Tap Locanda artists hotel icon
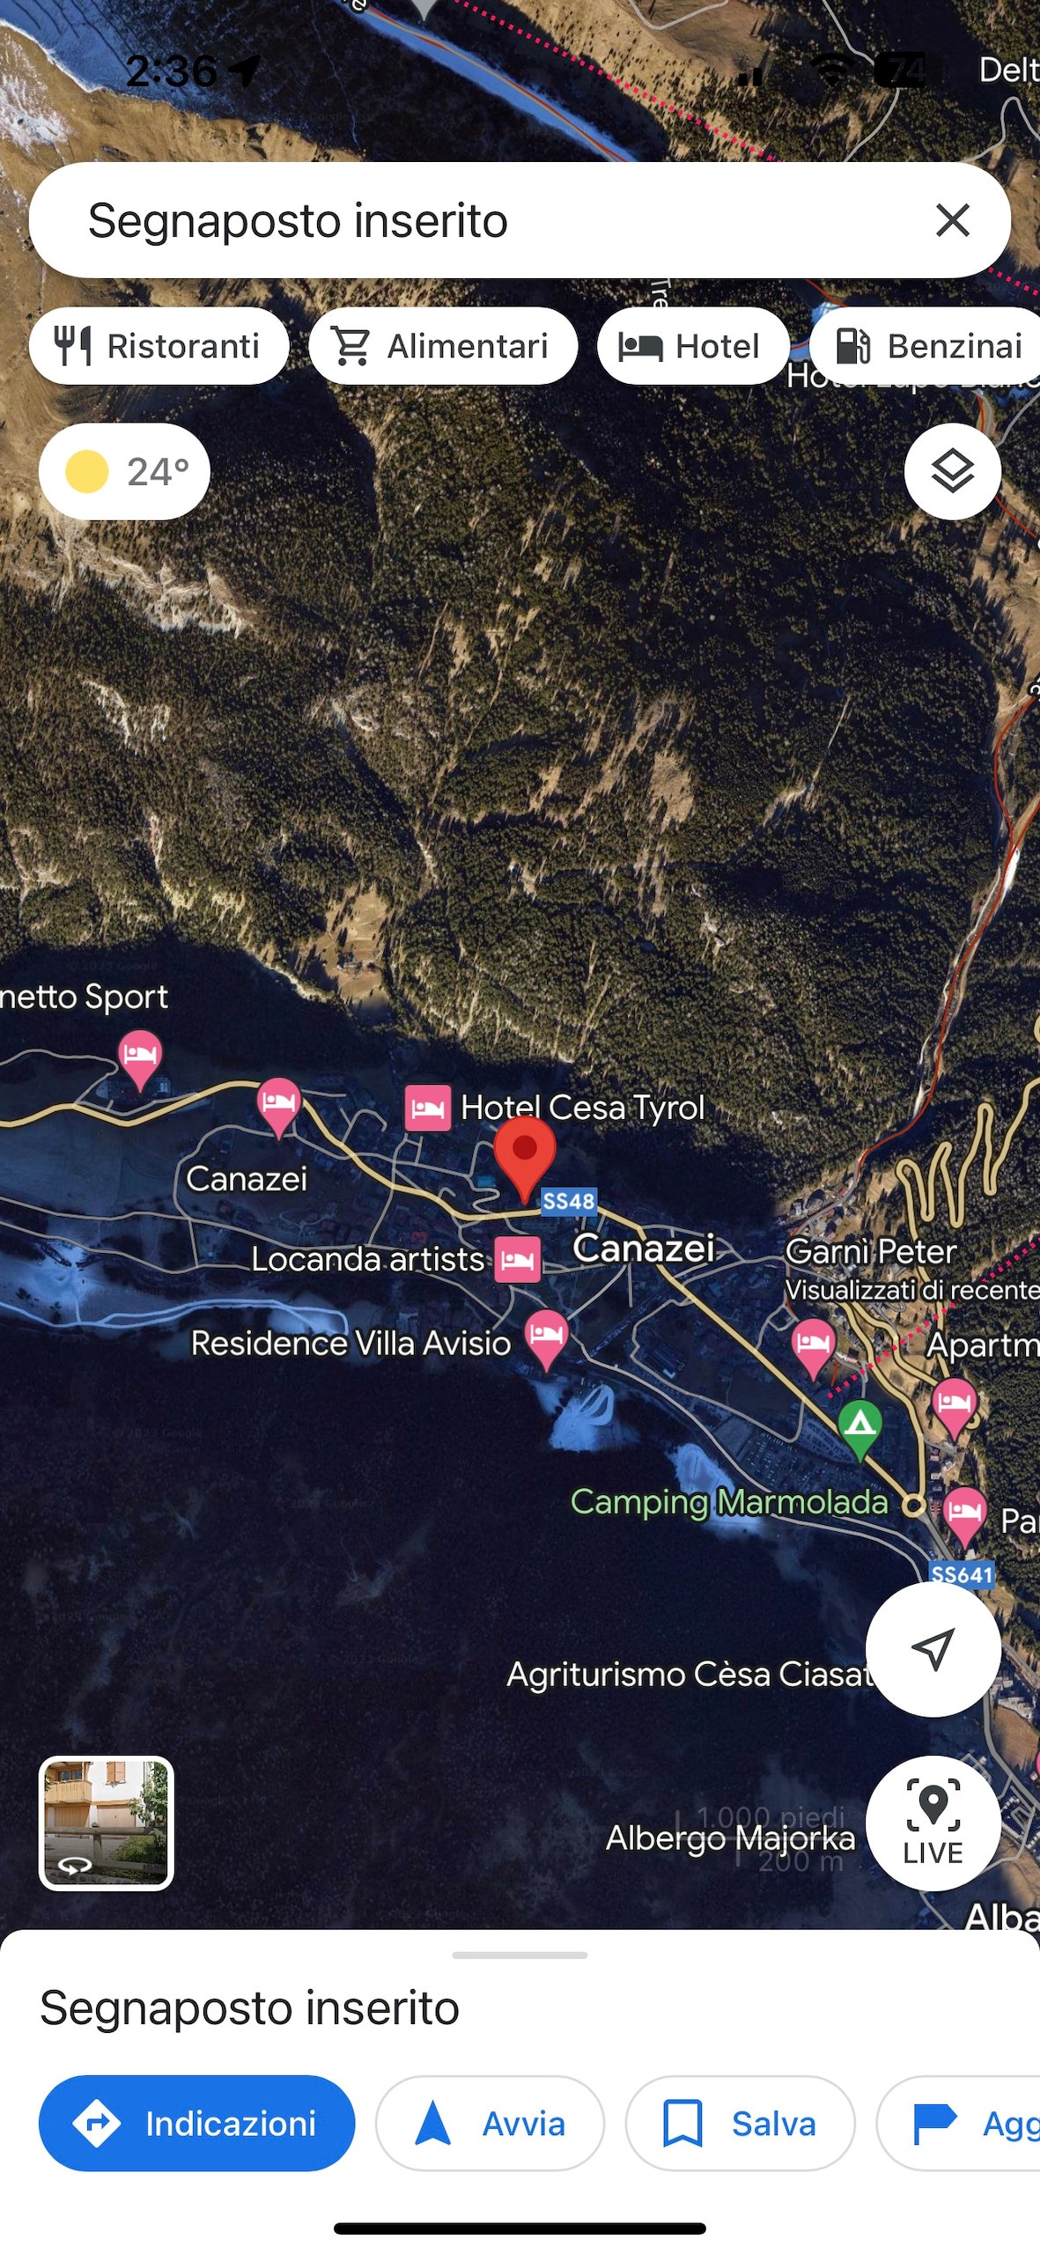 517,1260
